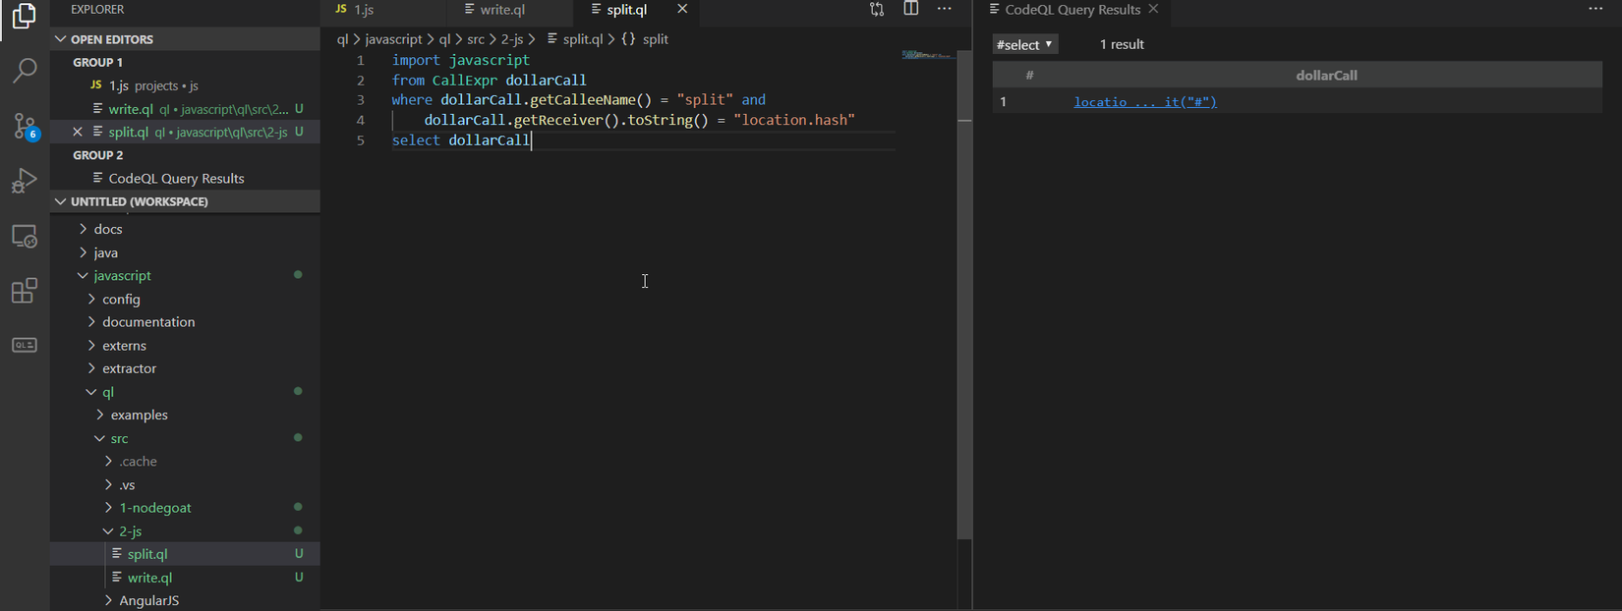Open editor More Actions ellipsis menu
The image size is (1622, 611).
pos(945,9)
